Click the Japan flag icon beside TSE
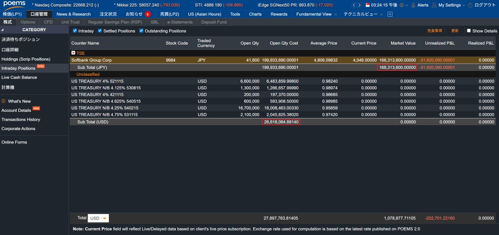 click(73, 53)
